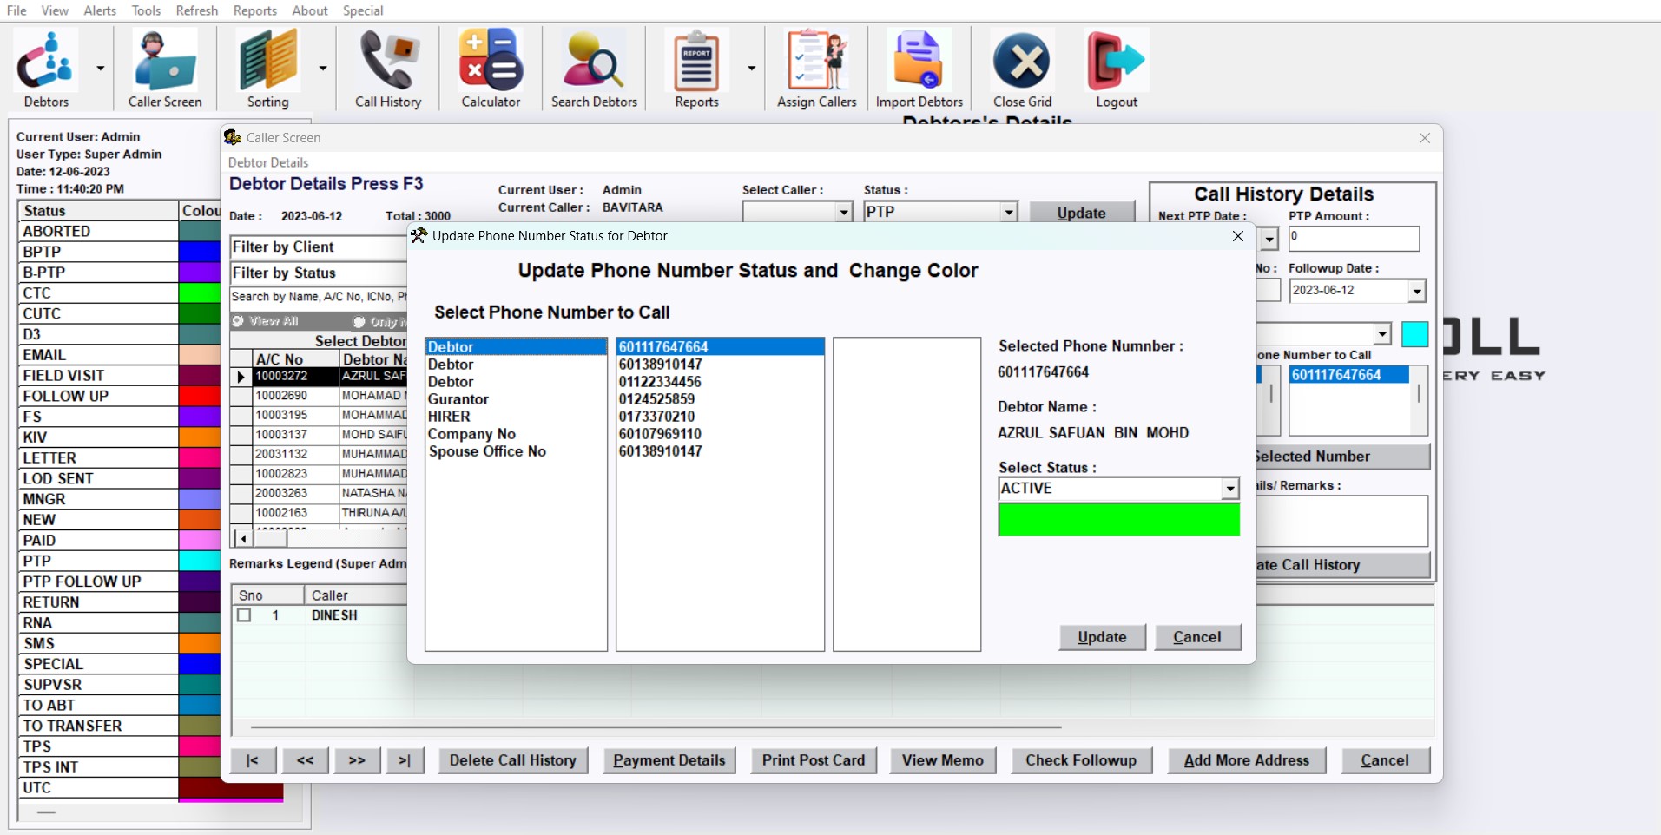Open the Status dropdown showing PTP
The height and width of the screenshot is (835, 1661).
pos(1008,213)
